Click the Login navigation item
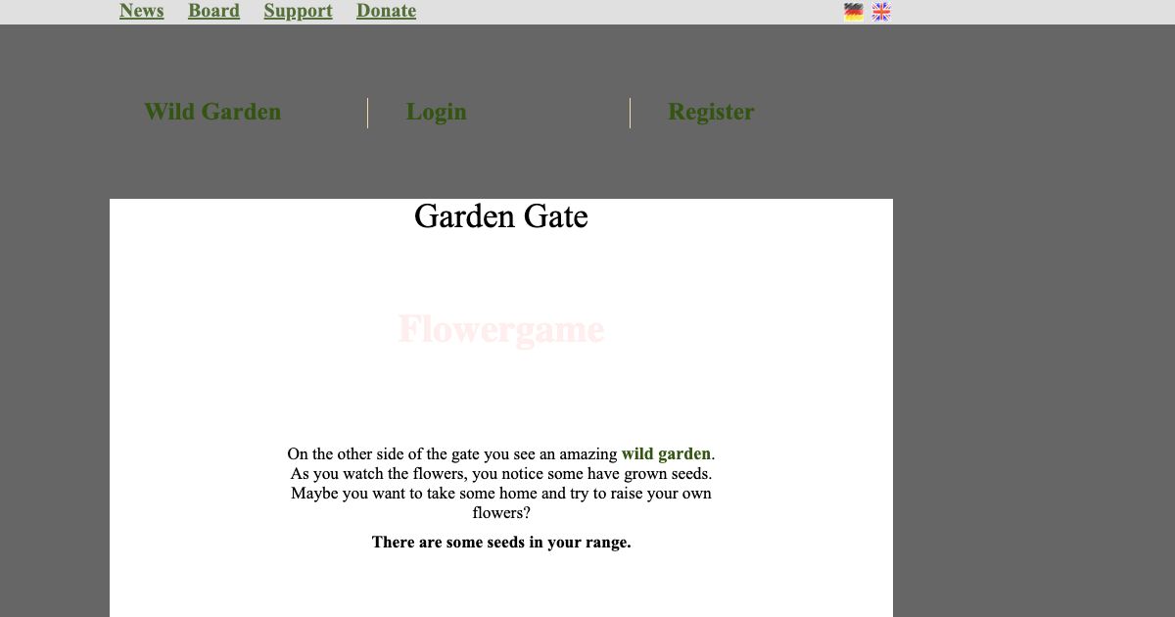Screen dimensions: 1175x617 click(x=436, y=112)
